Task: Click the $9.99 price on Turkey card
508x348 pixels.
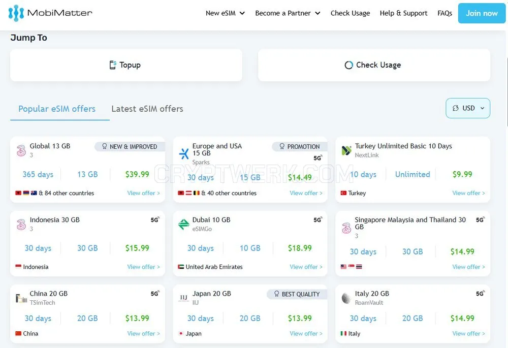Action: click(462, 174)
